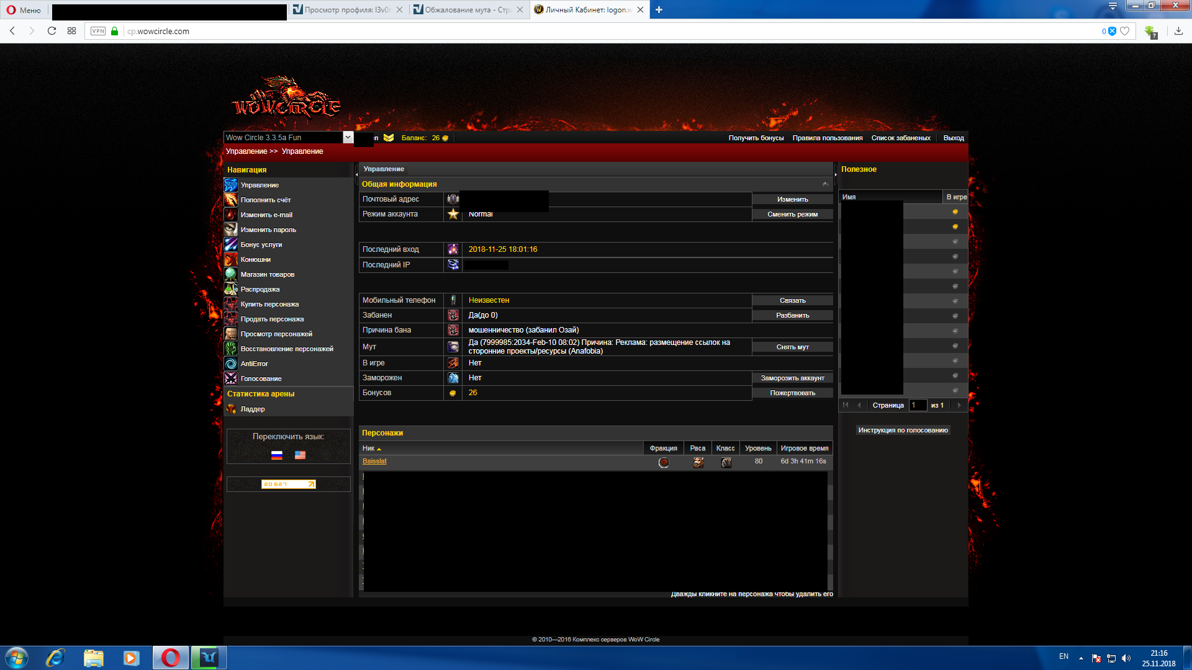The image size is (1192, 670).
Task: Click the page number input field
Action: tap(917, 405)
